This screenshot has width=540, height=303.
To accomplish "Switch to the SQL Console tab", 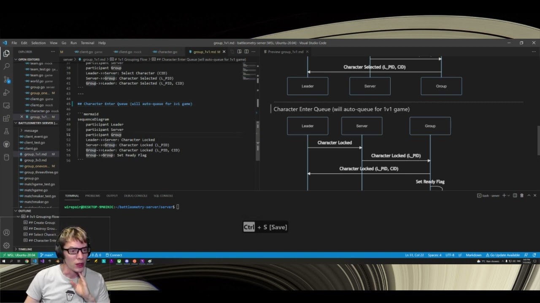I will [163, 196].
